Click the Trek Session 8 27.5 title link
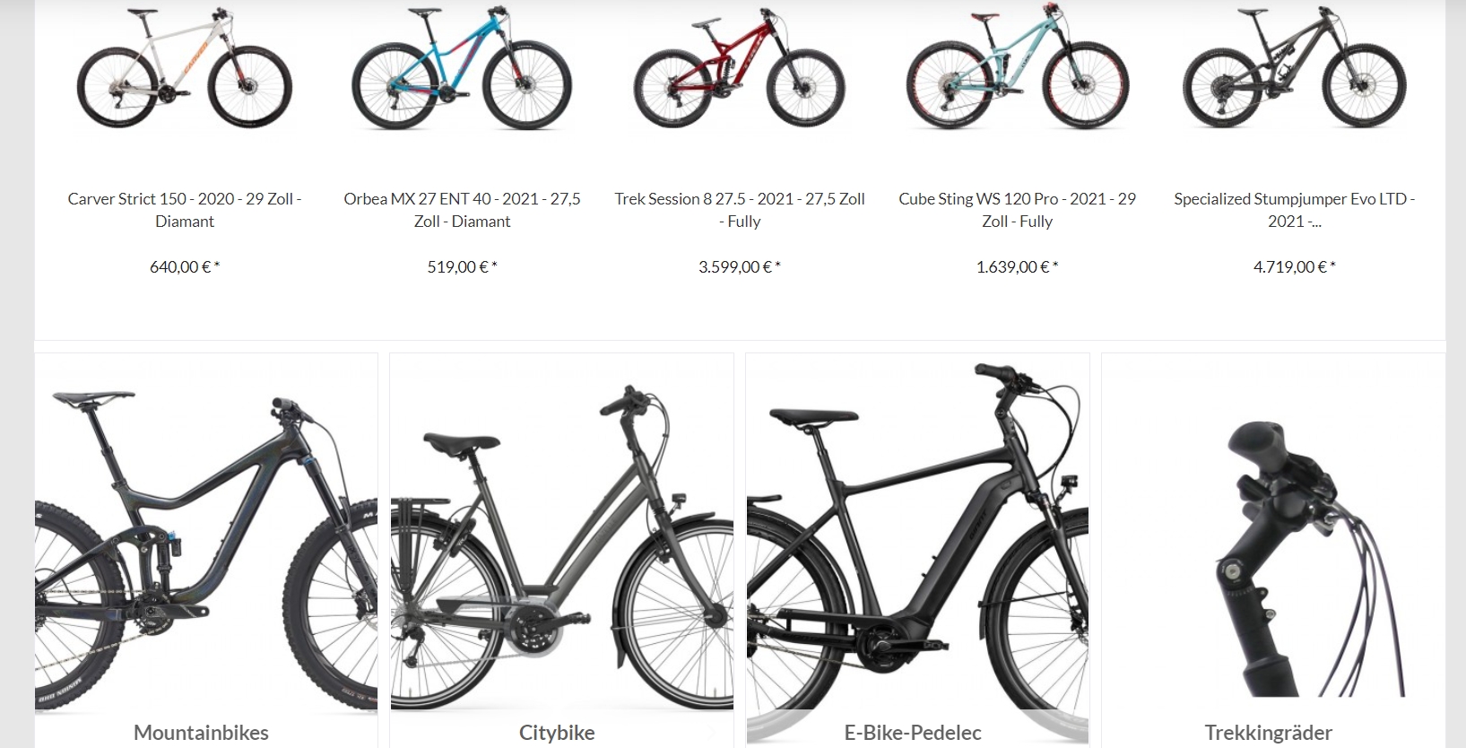This screenshot has width=1466, height=748. click(740, 210)
